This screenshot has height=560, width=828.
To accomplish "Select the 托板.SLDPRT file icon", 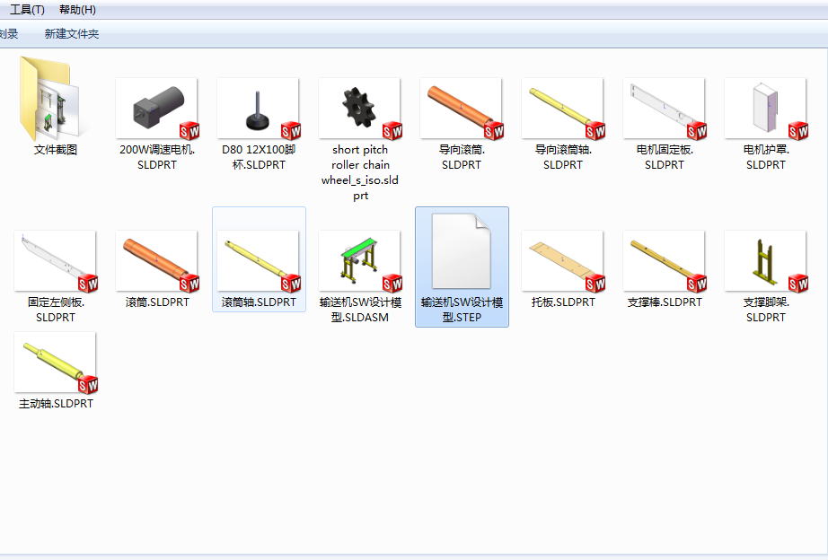I will point(562,261).
